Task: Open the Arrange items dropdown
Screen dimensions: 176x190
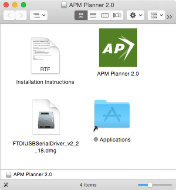Action: point(156,15)
